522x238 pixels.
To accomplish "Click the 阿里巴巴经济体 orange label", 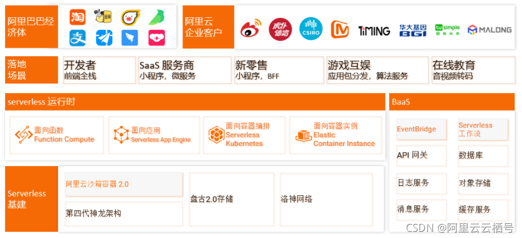I will [31, 27].
